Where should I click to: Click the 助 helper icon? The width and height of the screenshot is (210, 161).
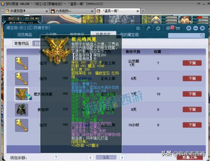138,28
